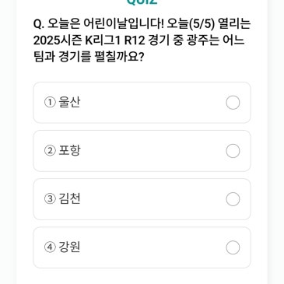Click the 울산 answer label text
Screen dimensions: 284x284
(69, 102)
